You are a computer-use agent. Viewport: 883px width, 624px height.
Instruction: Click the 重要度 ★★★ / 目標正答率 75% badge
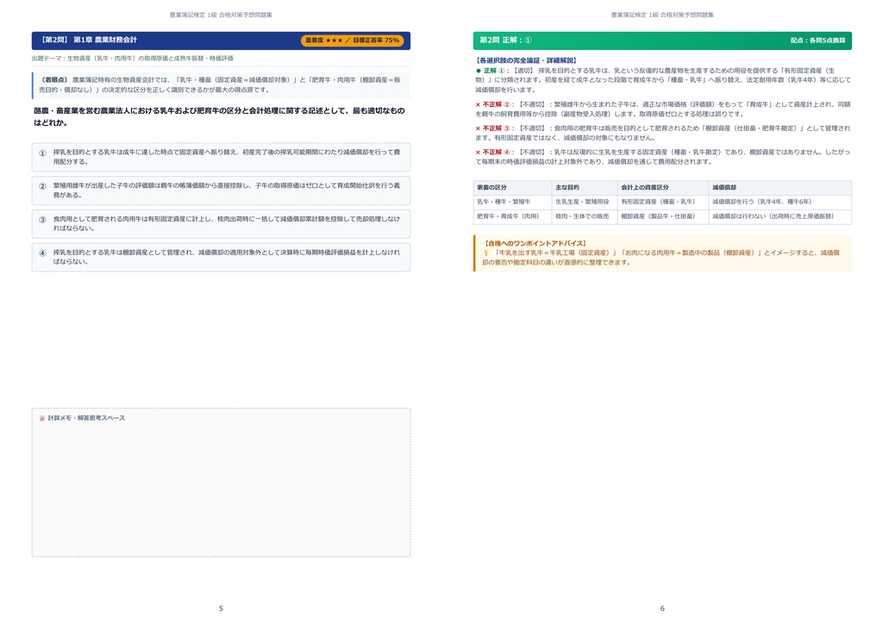click(x=352, y=41)
